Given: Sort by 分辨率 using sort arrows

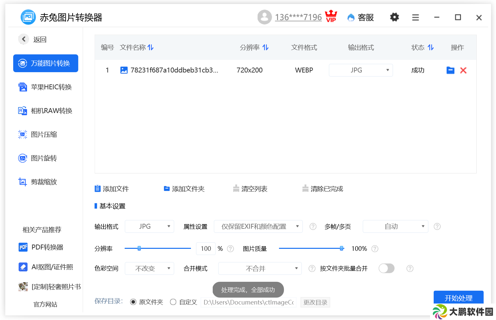Looking at the screenshot, I should 265,47.
